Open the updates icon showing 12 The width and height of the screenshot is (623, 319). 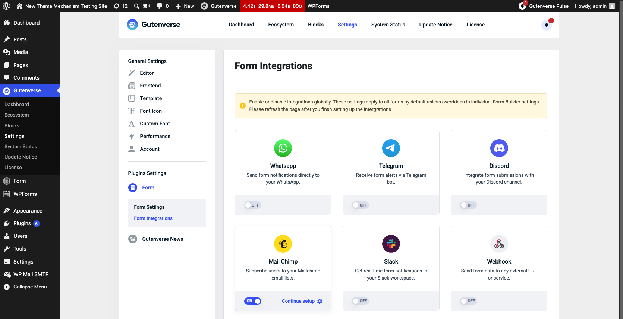pyautogui.click(x=120, y=6)
